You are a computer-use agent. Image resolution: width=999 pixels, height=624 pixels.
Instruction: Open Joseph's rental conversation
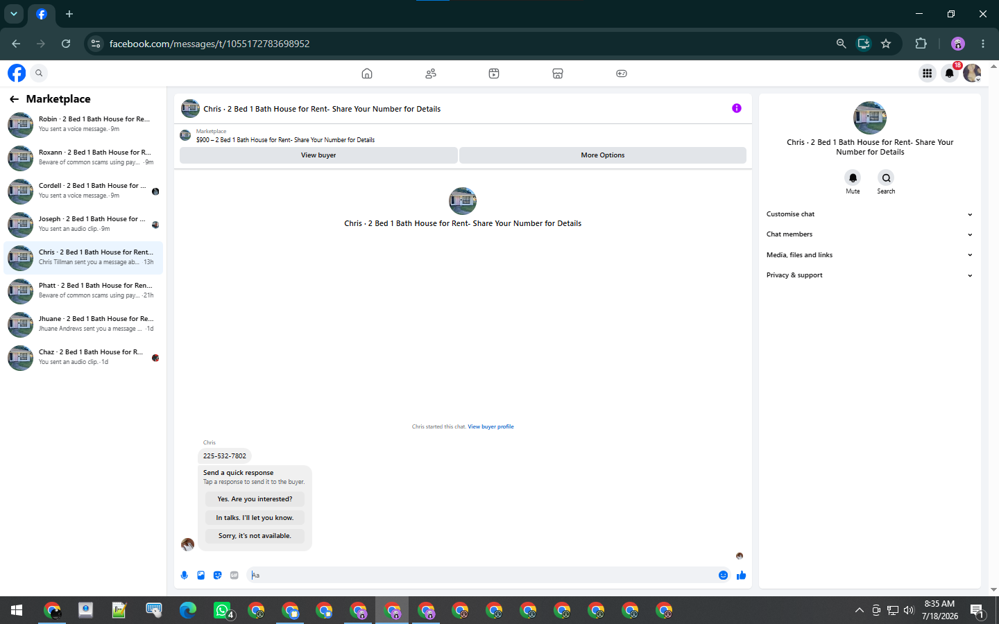click(83, 224)
